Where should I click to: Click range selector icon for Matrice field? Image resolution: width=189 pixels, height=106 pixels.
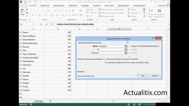coord(126,46)
